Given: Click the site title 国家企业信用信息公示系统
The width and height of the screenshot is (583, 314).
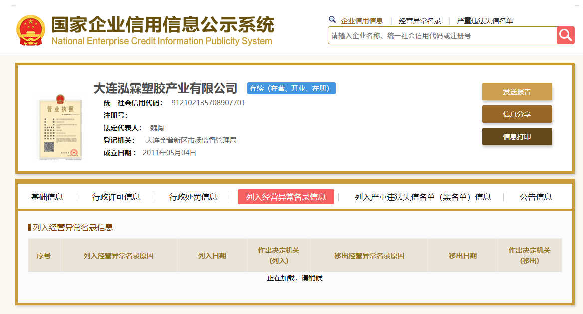Looking at the screenshot, I should tap(163, 25).
